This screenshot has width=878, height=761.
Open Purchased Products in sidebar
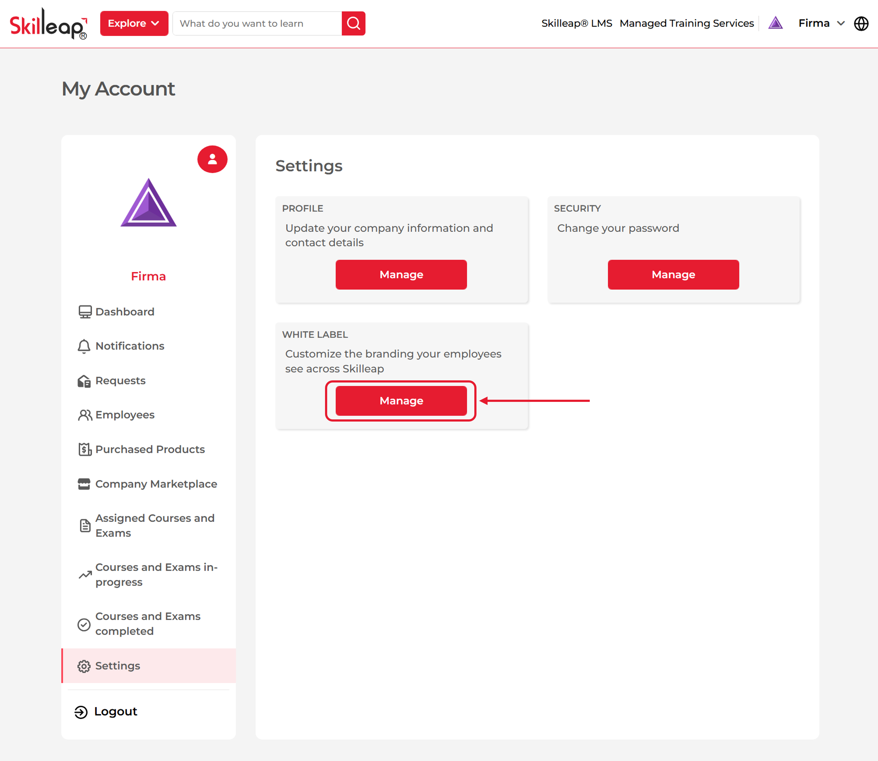150,449
